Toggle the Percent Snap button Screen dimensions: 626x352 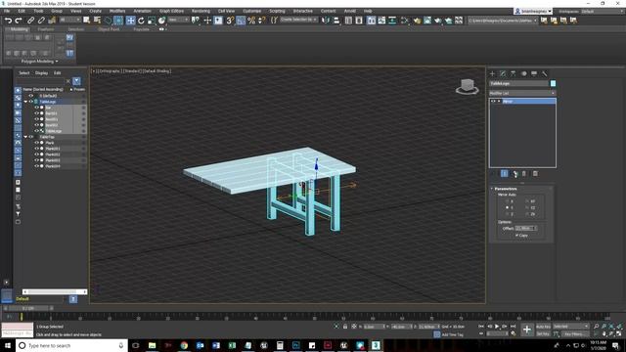pyautogui.click(x=251, y=21)
